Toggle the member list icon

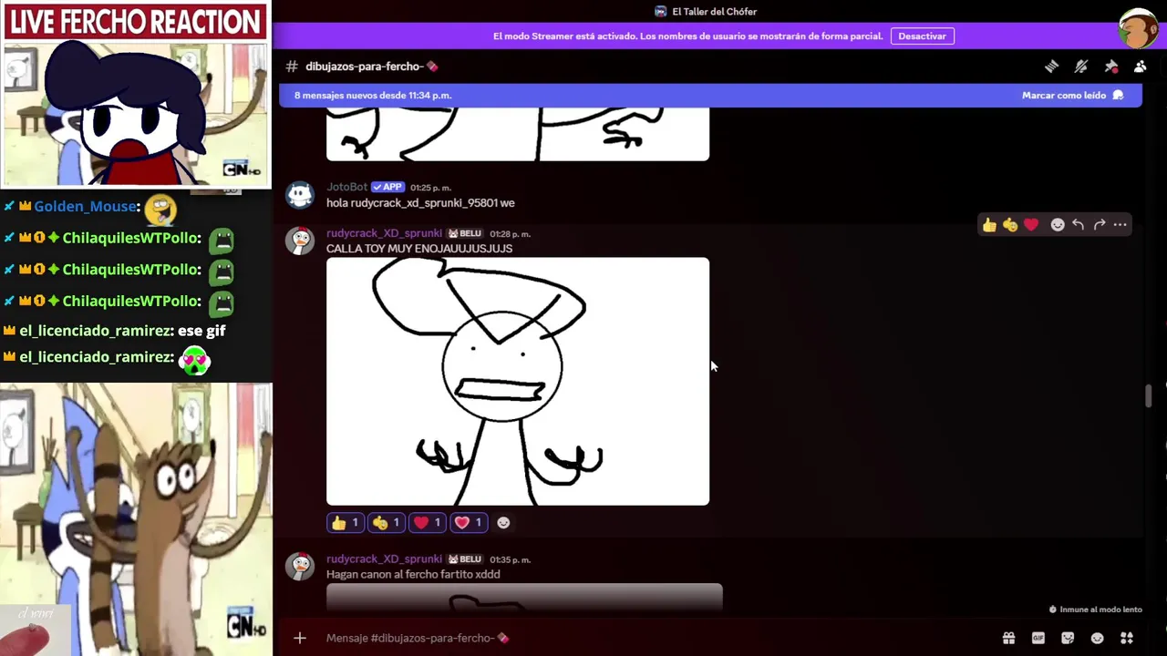click(x=1140, y=67)
